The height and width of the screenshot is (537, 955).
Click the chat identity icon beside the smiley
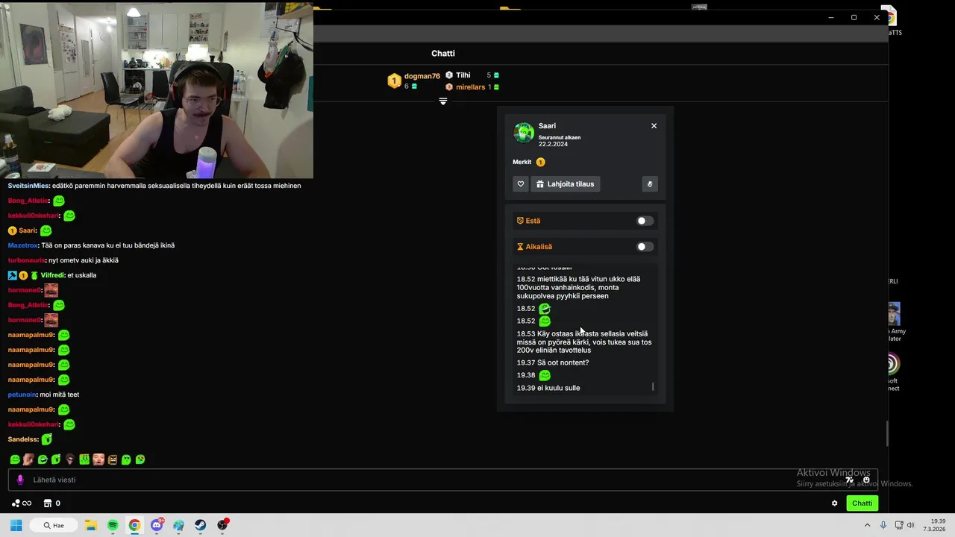tap(849, 480)
